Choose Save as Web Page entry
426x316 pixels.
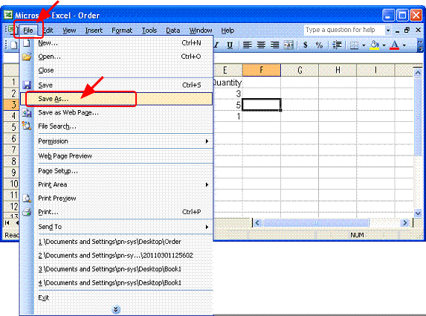point(116,112)
